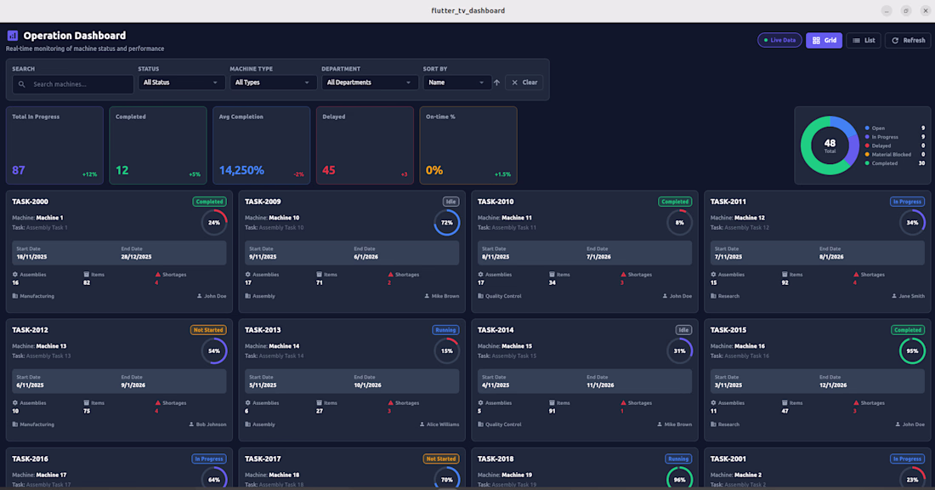Click the Running badge on TASK-2018
This screenshot has width=935, height=490.
point(678,459)
